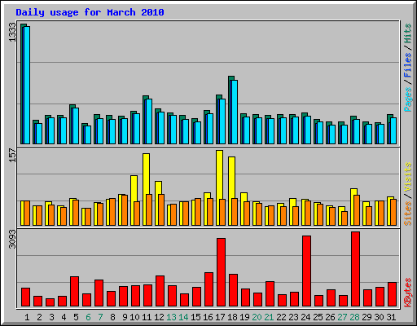Click the cyan hits bar for day 5
Image resolution: width=417 pixels, height=326 pixels.
(76, 126)
